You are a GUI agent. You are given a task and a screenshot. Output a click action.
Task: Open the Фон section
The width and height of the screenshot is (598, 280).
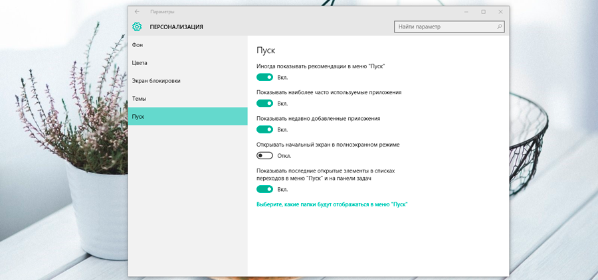[187, 45]
